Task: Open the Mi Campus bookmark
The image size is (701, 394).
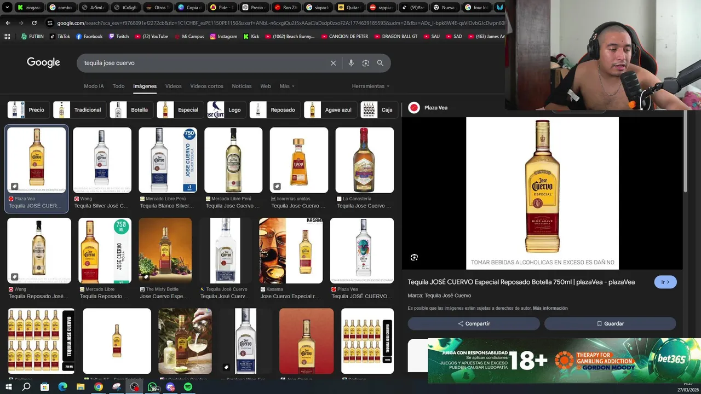Action: click(x=189, y=37)
